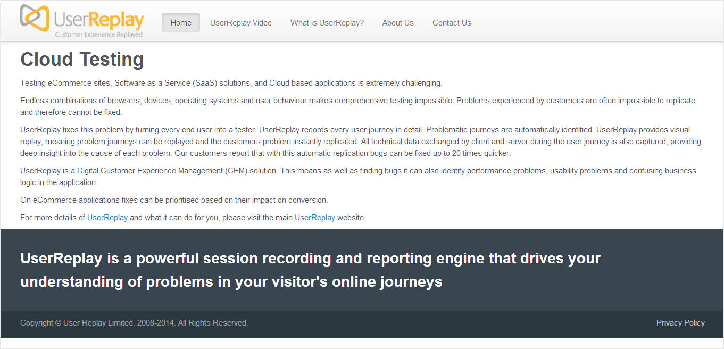Click the Cloud Testing heading
Screen dimensions: 724x349
(82, 60)
